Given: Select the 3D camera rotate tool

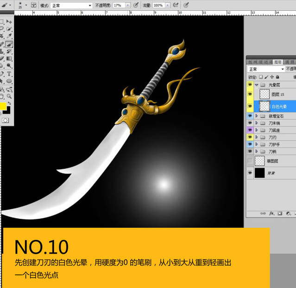Looking at the screenshot, I should click(x=9, y=89).
